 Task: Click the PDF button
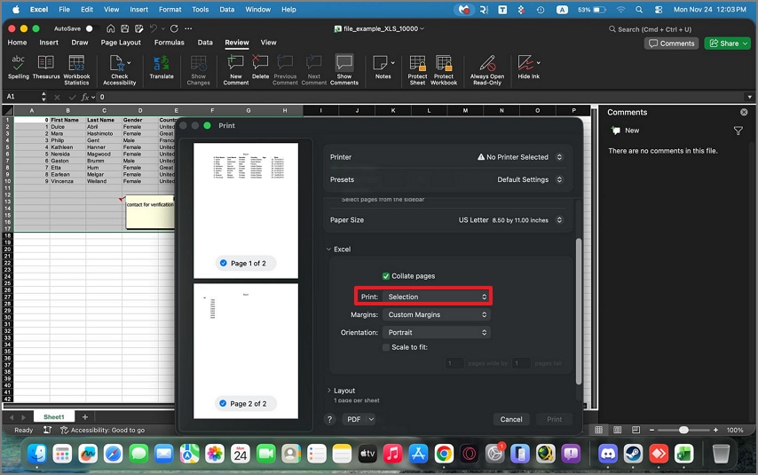pos(354,419)
